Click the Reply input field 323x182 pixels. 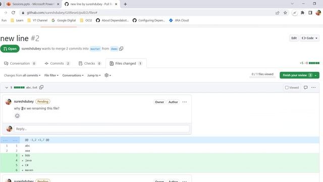click(101, 129)
